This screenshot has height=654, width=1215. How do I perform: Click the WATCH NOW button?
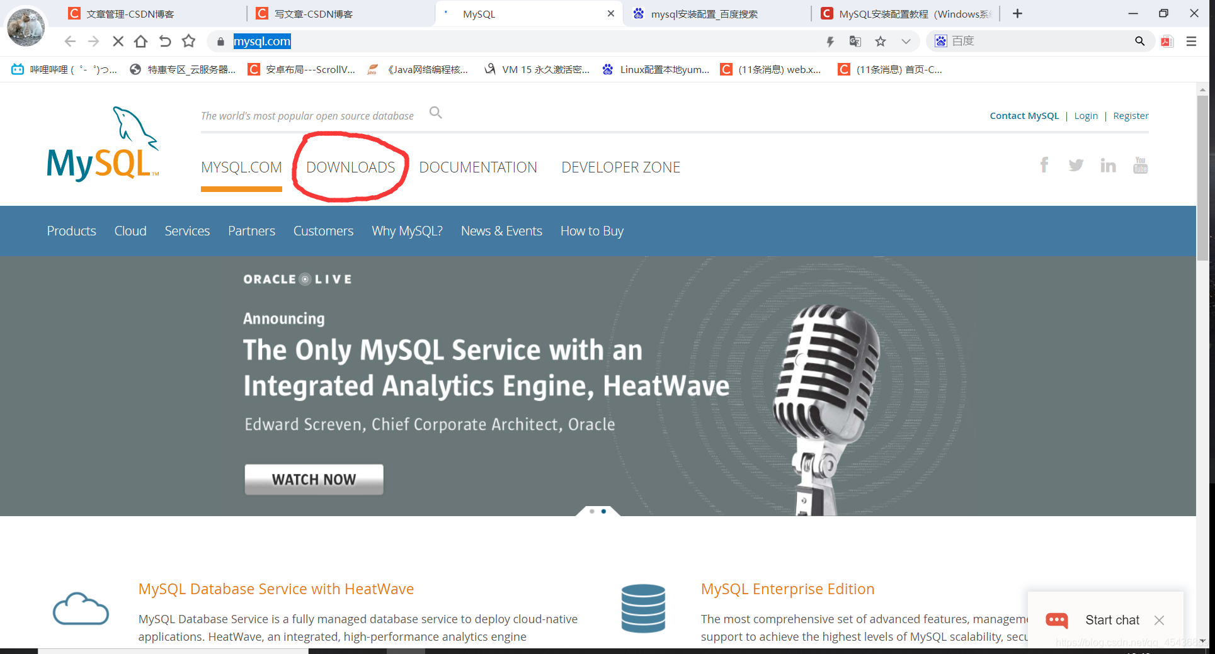[314, 480]
